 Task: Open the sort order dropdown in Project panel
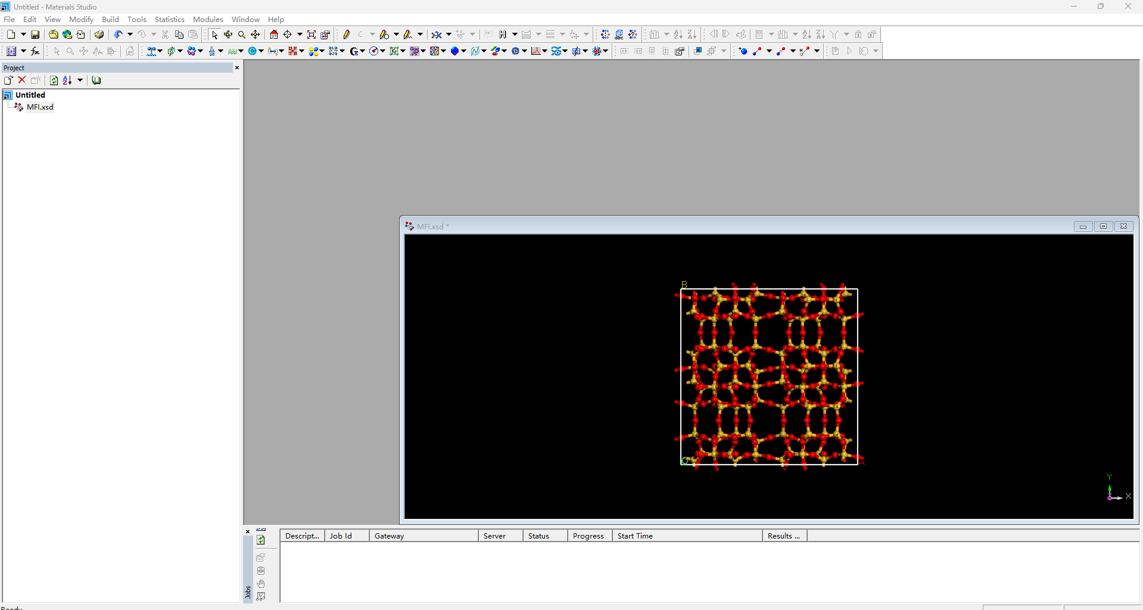tap(80, 80)
